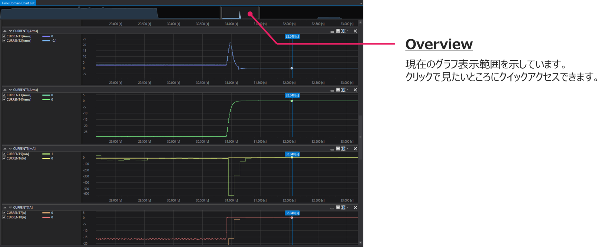Screen dimensions: 608x247
Task: Move CURRENT5[mA] chart down with down arrow
Action: click(10, 149)
